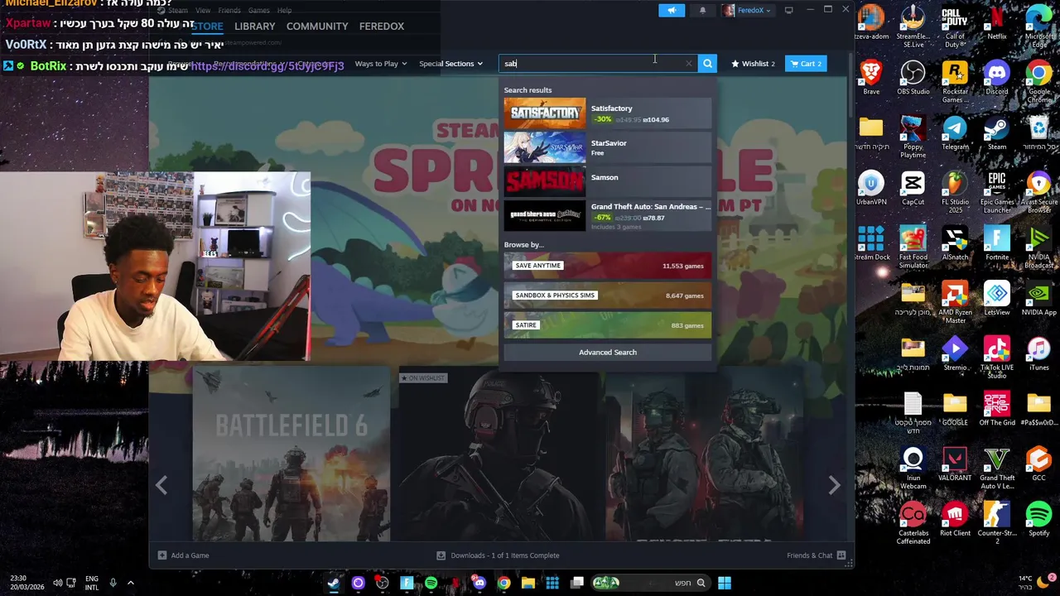Viewport: 1060px width, 596px height.
Task: Select StarSavior search result
Action: click(x=607, y=147)
